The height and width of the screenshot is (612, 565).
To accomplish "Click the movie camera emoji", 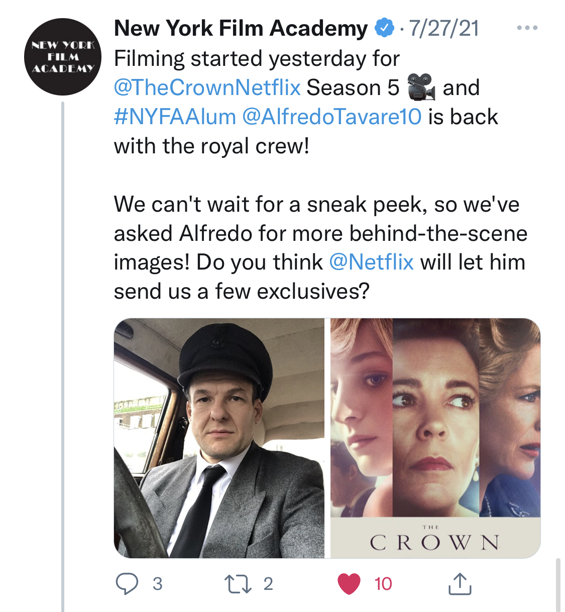I will point(420,87).
